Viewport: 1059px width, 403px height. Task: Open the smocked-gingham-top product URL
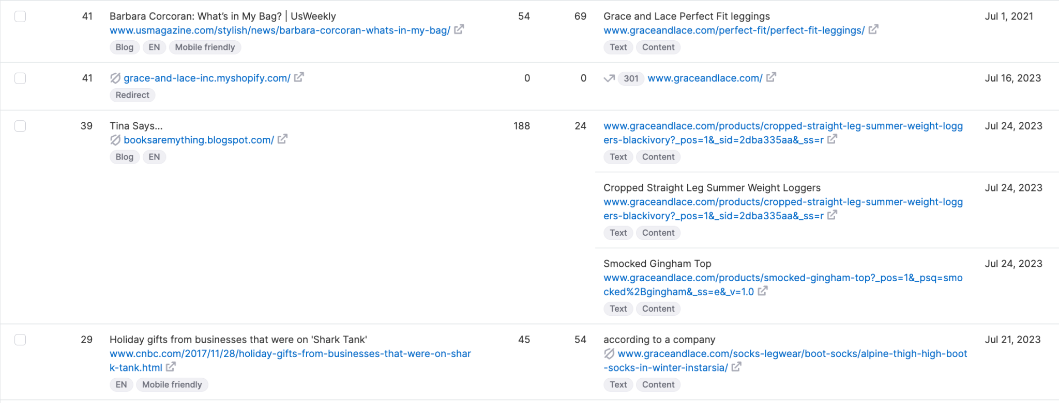tap(783, 278)
